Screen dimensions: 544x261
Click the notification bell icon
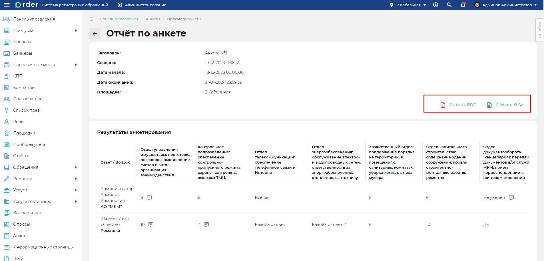(463, 5)
